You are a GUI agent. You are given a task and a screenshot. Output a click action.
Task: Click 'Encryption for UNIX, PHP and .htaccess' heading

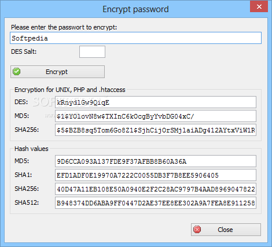click(70, 90)
